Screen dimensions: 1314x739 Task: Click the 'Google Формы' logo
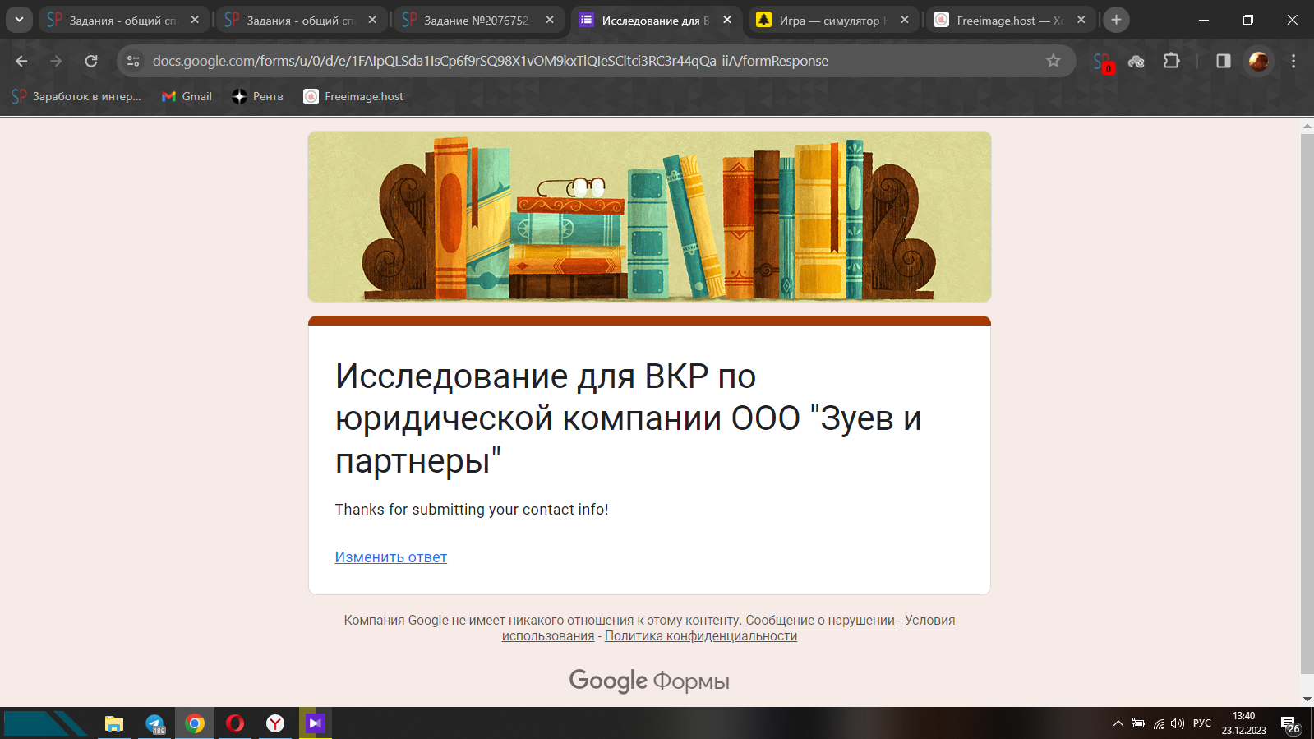pos(649,681)
